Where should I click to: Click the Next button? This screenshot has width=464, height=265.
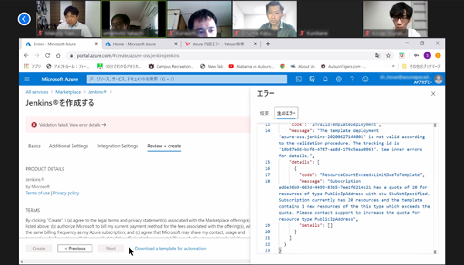coord(111,249)
